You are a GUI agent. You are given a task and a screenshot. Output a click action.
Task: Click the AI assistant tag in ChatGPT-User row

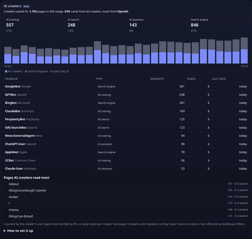(x=105, y=144)
